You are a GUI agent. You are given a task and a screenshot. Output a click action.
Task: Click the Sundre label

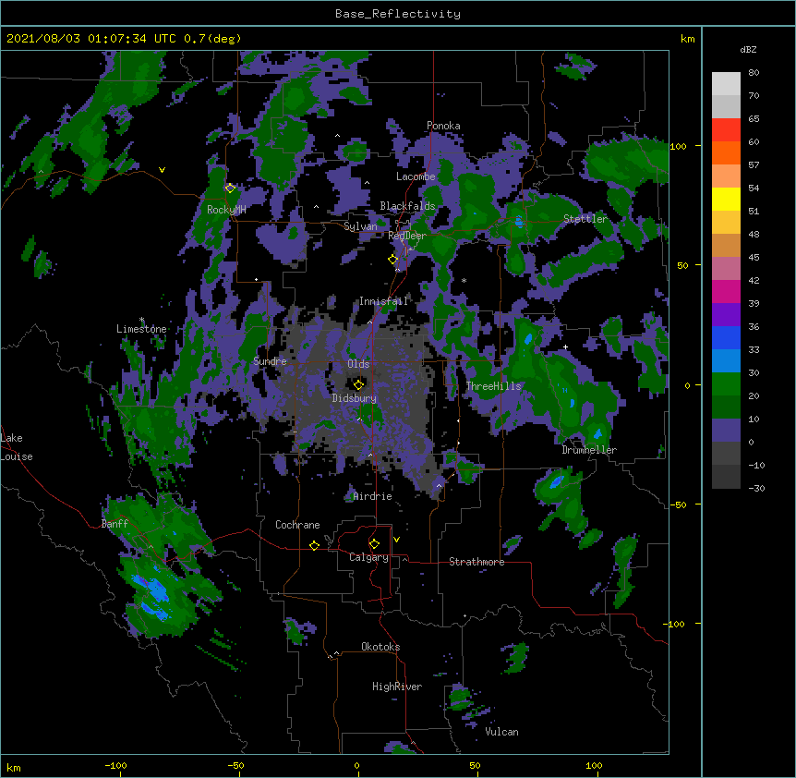click(270, 361)
